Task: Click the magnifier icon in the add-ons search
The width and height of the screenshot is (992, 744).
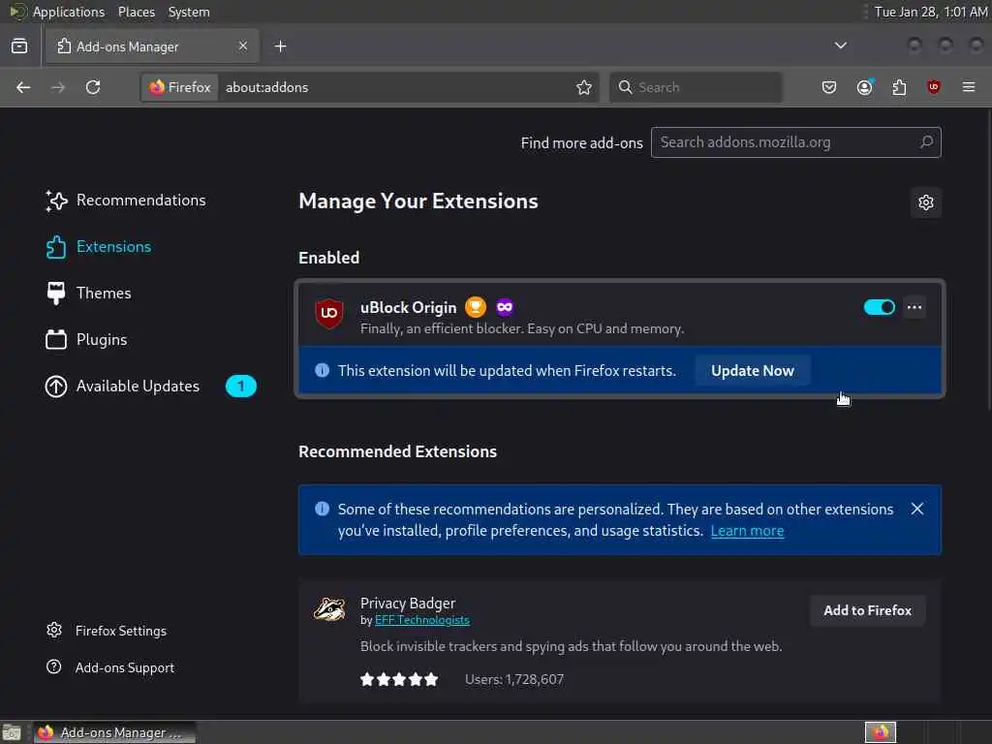Action: point(926,142)
